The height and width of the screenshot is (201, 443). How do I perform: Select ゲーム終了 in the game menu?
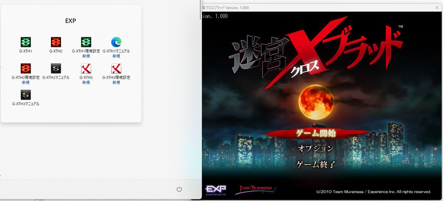[316, 164]
